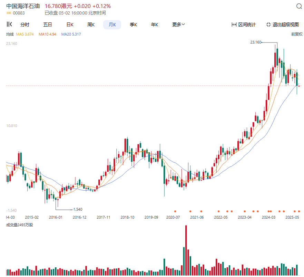Exit super view via 退出超级视图

pyautogui.click(x=283, y=25)
